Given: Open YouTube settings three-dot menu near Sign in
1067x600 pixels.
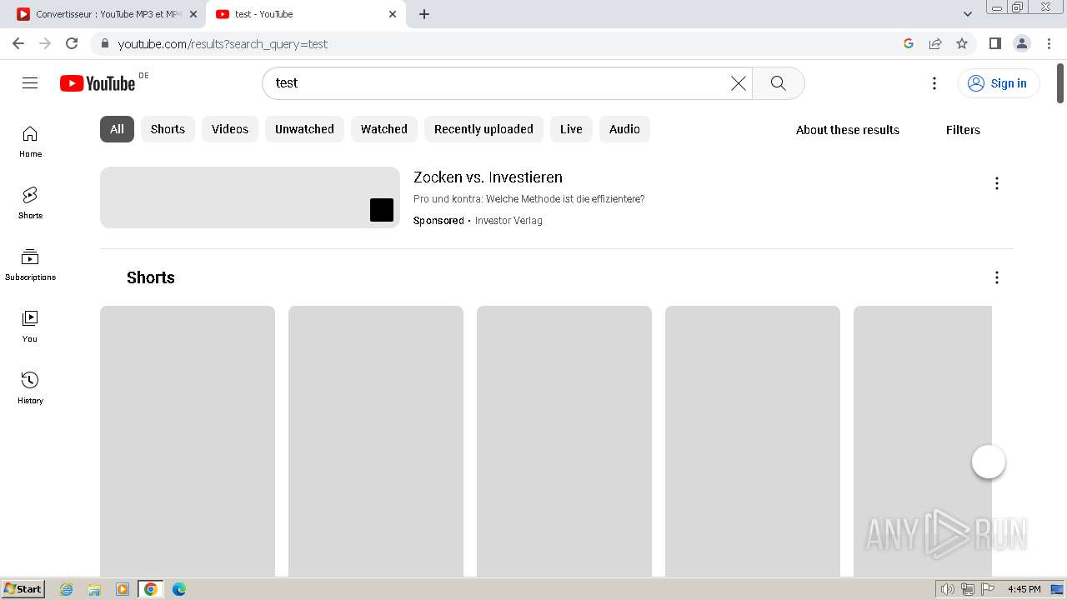Looking at the screenshot, I should point(934,82).
